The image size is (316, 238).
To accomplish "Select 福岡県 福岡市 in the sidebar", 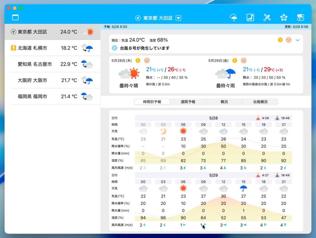I will 52,96.
